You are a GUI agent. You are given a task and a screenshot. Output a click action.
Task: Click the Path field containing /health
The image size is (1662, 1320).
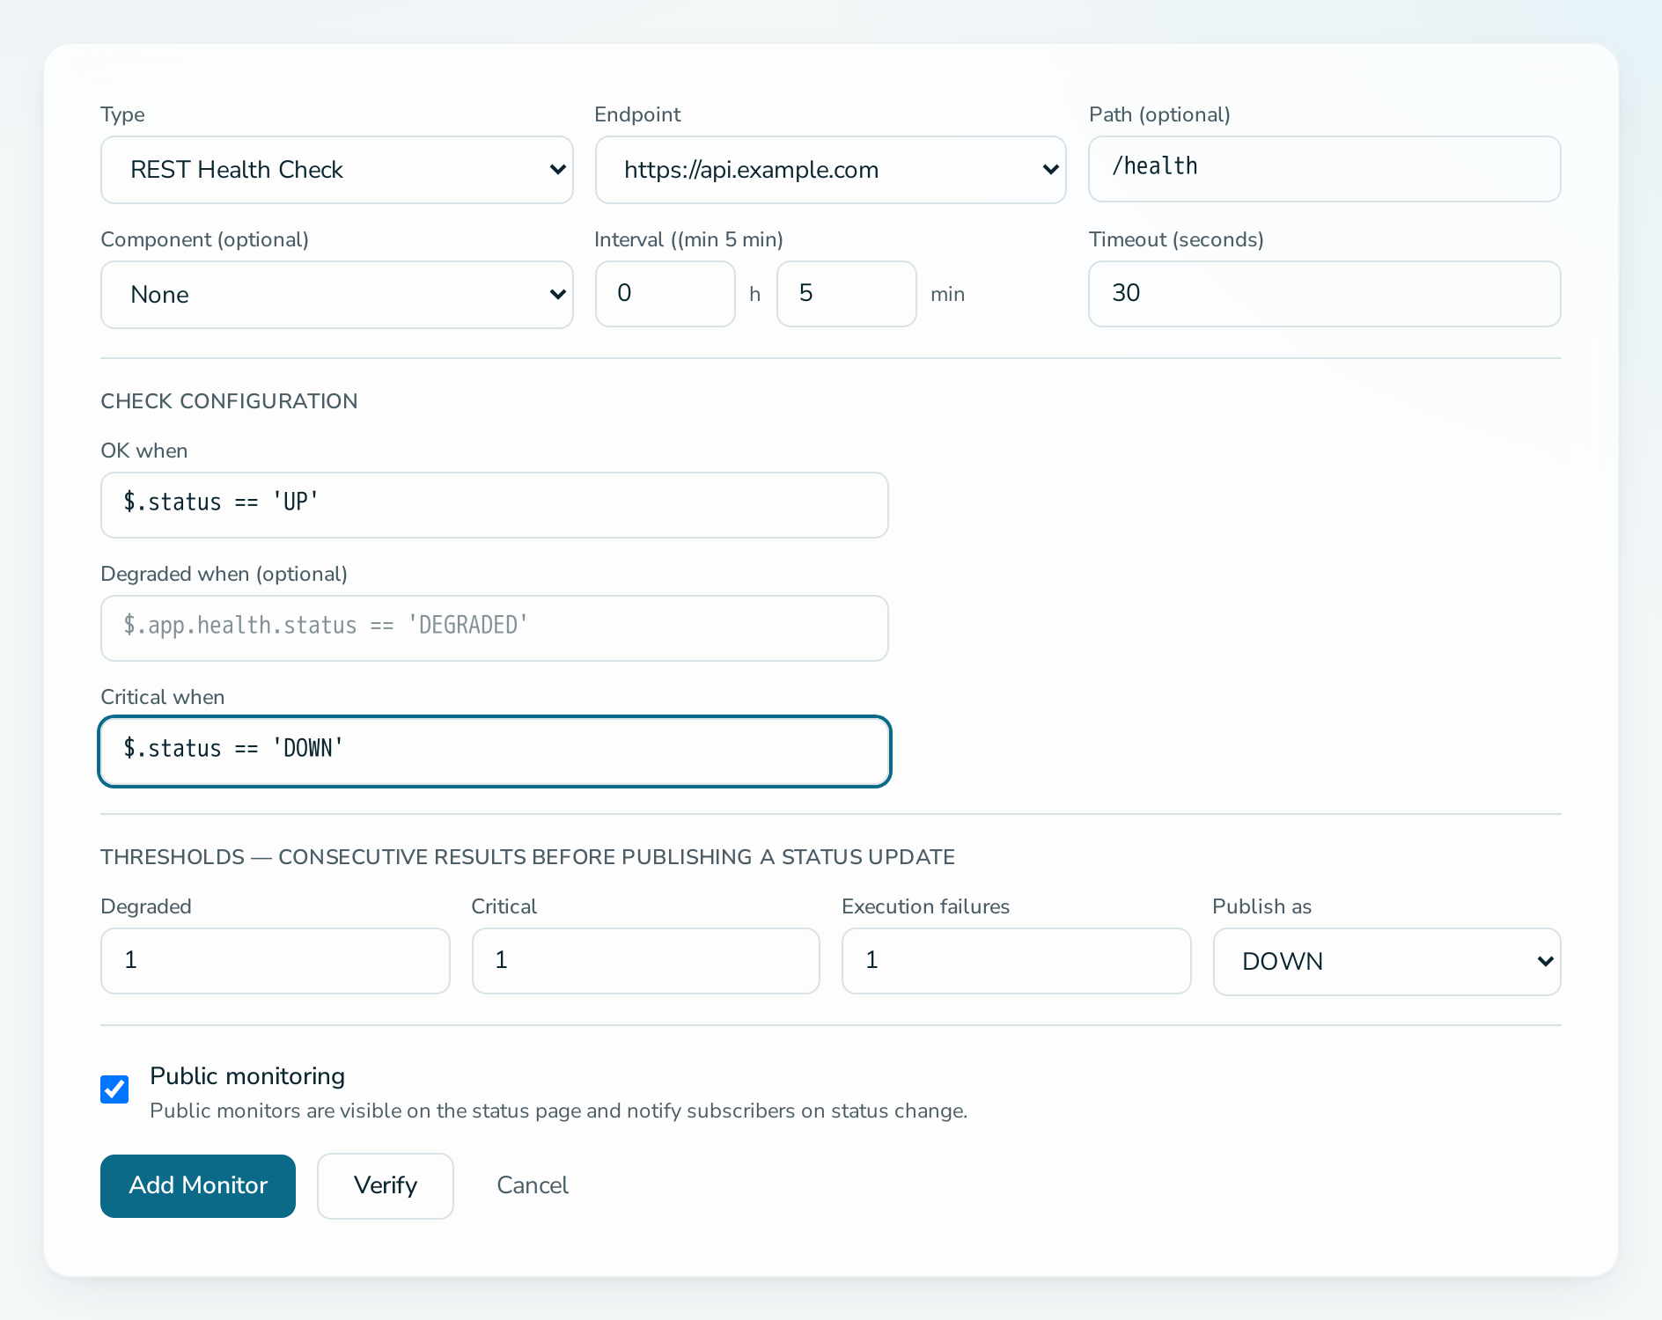(1324, 169)
